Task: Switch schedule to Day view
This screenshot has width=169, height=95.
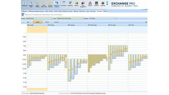Action: pos(28,22)
